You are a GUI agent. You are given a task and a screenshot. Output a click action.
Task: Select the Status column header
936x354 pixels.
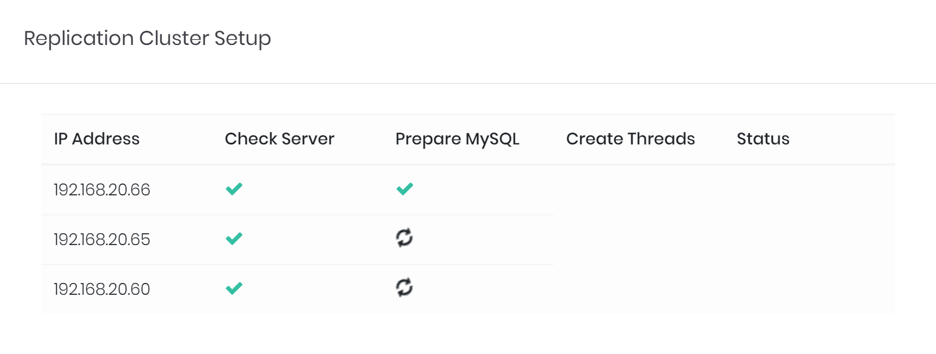tap(763, 139)
